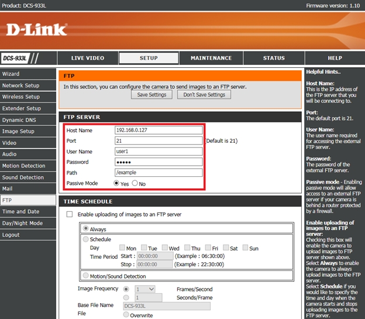
Task: Switch to the Maintenance tab
Action: [x=211, y=59]
